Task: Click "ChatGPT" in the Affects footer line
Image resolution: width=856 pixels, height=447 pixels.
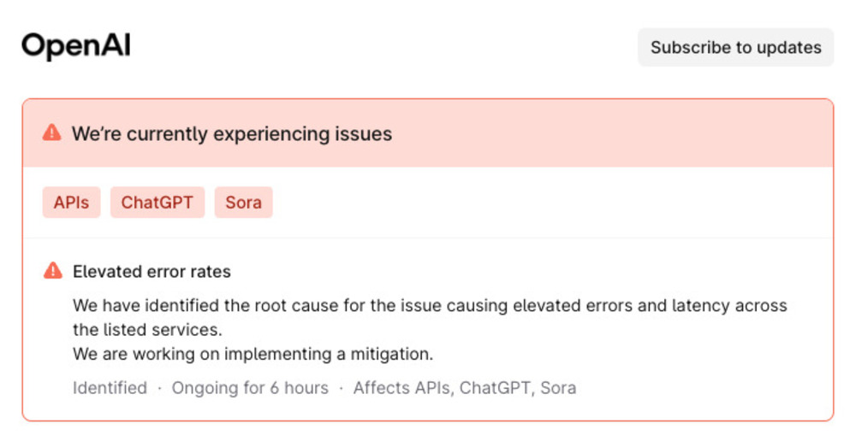Action: click(495, 388)
